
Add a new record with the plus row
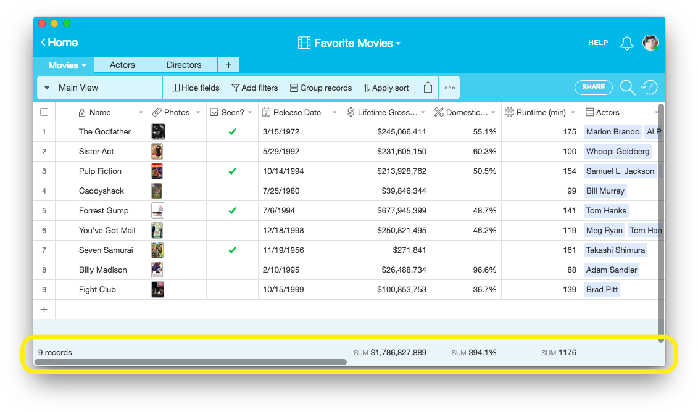point(44,309)
